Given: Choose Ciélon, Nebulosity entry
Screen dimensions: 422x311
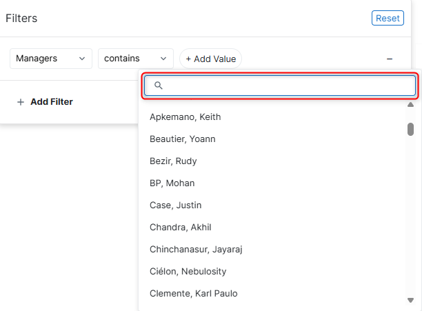Looking at the screenshot, I should tap(188, 271).
